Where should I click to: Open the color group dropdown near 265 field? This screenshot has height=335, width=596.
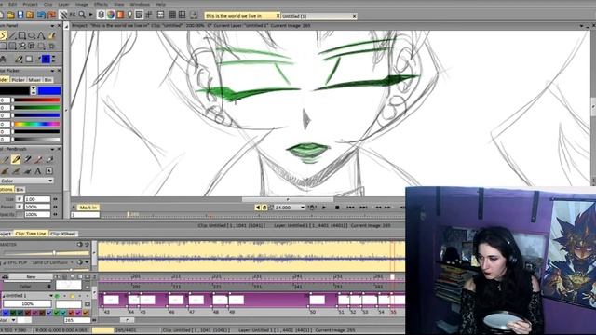[14, 320]
